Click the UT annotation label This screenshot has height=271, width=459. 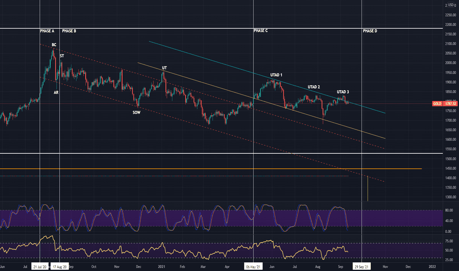pyautogui.click(x=164, y=68)
